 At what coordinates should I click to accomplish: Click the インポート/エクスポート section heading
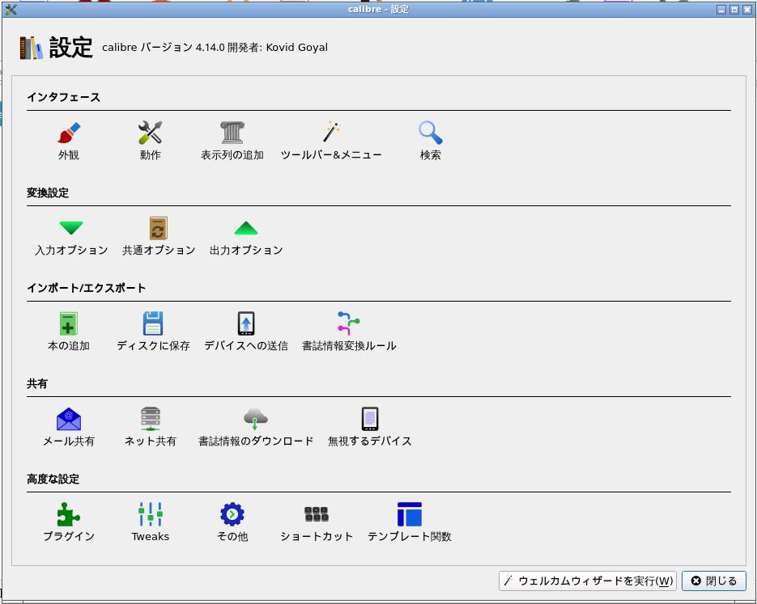pyautogui.click(x=87, y=289)
